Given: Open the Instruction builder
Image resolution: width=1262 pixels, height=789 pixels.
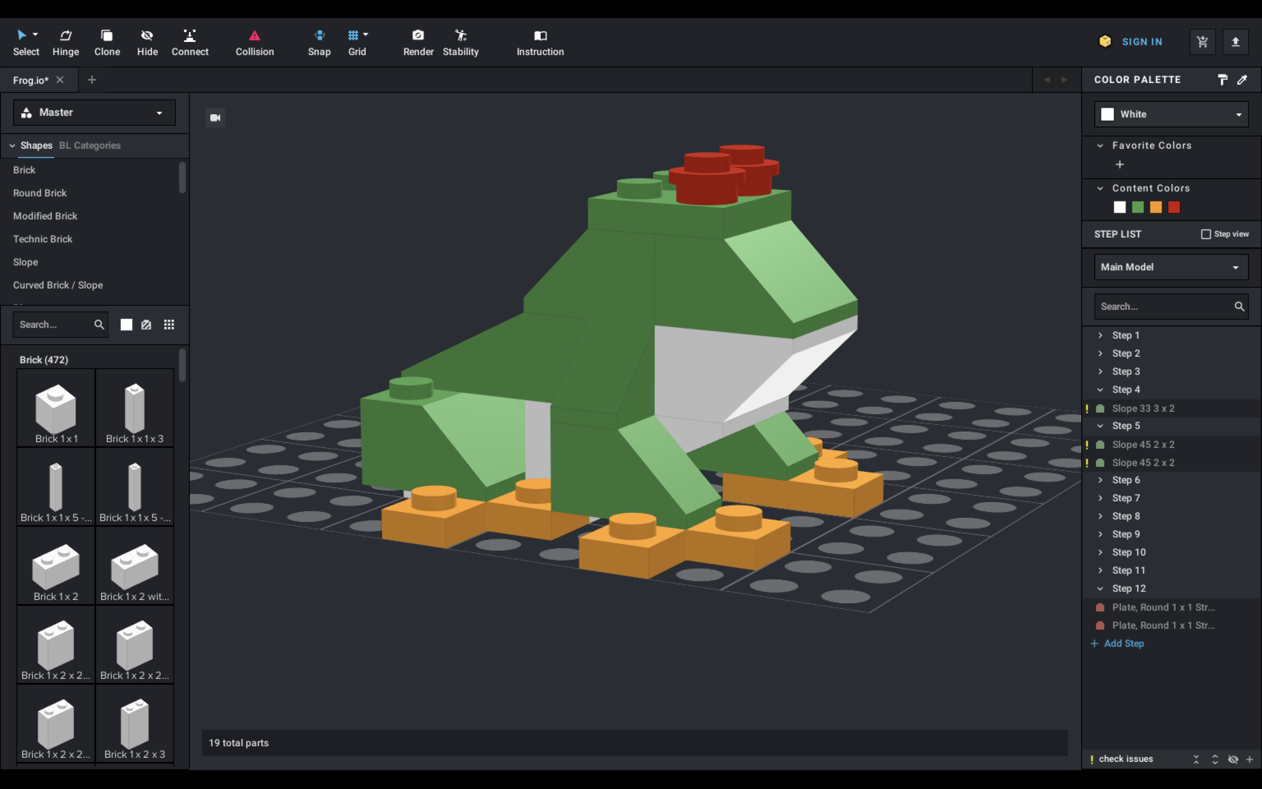Looking at the screenshot, I should (x=540, y=42).
